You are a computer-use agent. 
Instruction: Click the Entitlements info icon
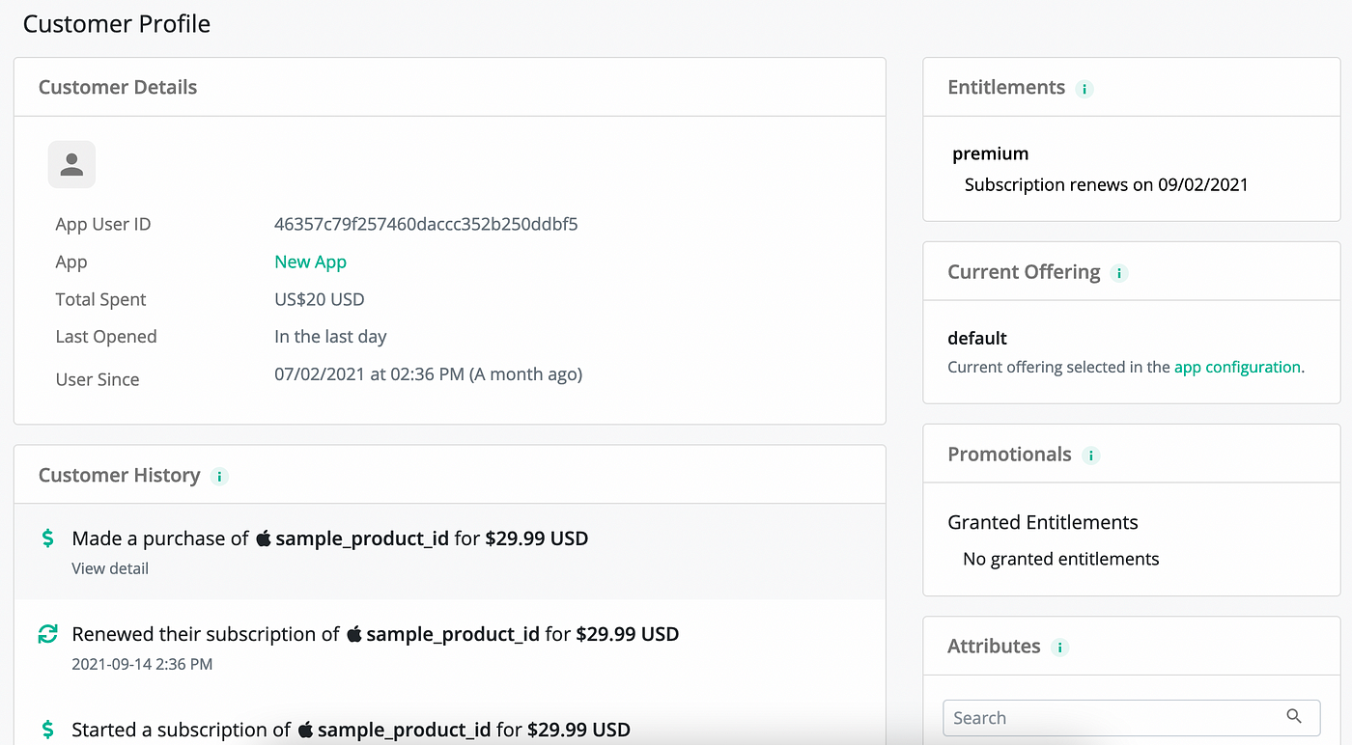1084,89
